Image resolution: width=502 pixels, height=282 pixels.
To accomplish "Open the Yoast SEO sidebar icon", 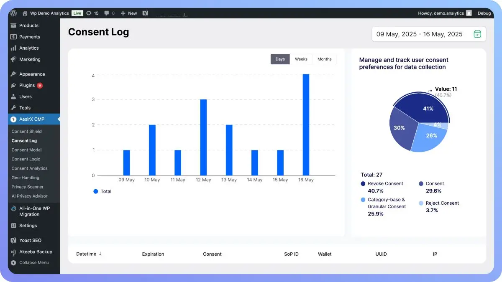I will [13, 240].
